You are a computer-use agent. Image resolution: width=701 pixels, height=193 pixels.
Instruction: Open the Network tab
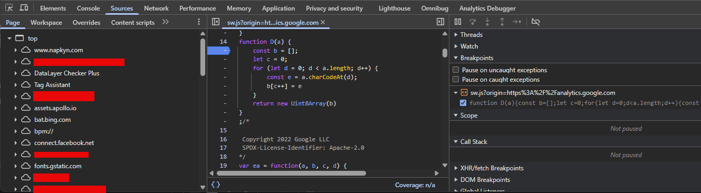click(x=156, y=8)
